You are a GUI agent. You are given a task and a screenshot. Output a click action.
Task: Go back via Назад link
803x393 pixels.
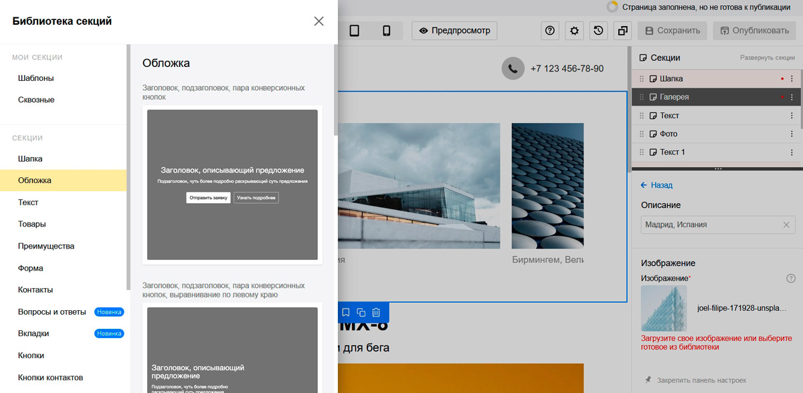pos(656,185)
